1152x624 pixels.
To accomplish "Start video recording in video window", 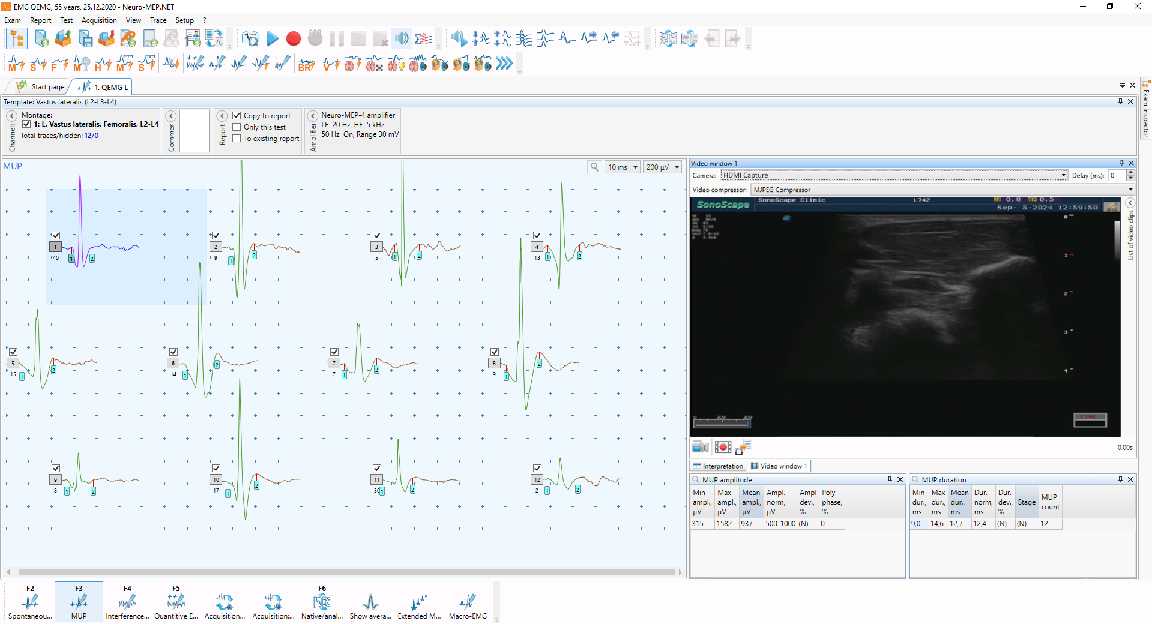I will point(723,447).
